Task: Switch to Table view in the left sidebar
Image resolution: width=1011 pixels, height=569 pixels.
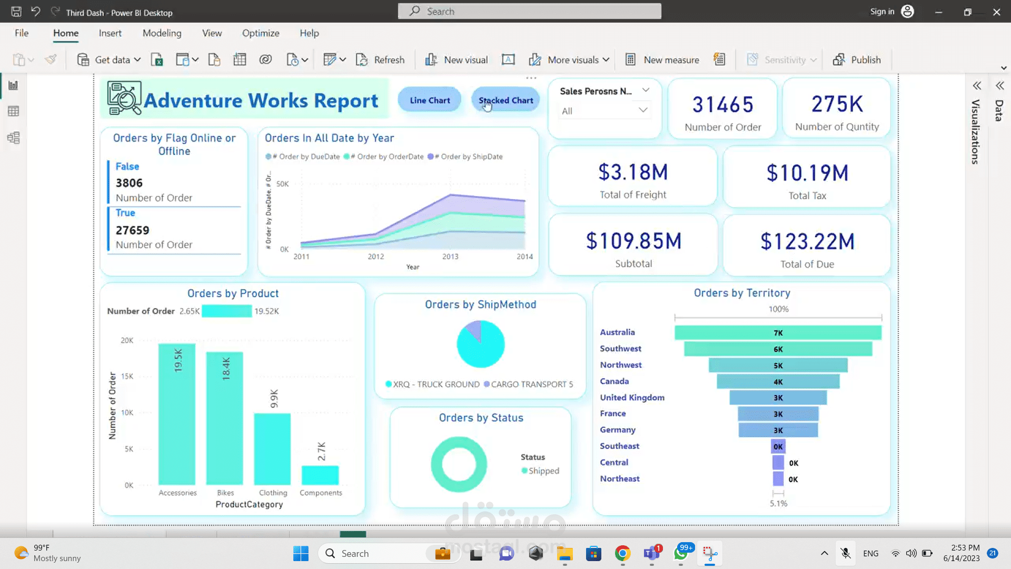Action: (13, 111)
